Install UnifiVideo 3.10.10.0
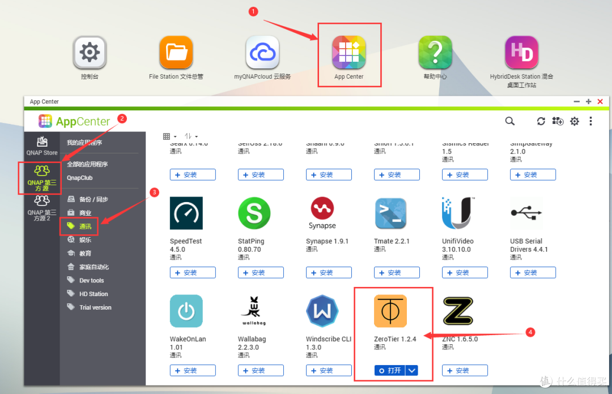The height and width of the screenshot is (394, 612). (465, 273)
